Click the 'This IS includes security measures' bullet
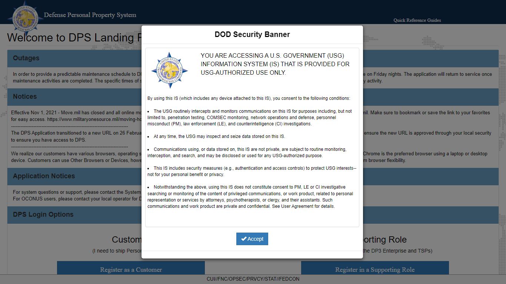This screenshot has height=284, width=506. tap(252, 171)
